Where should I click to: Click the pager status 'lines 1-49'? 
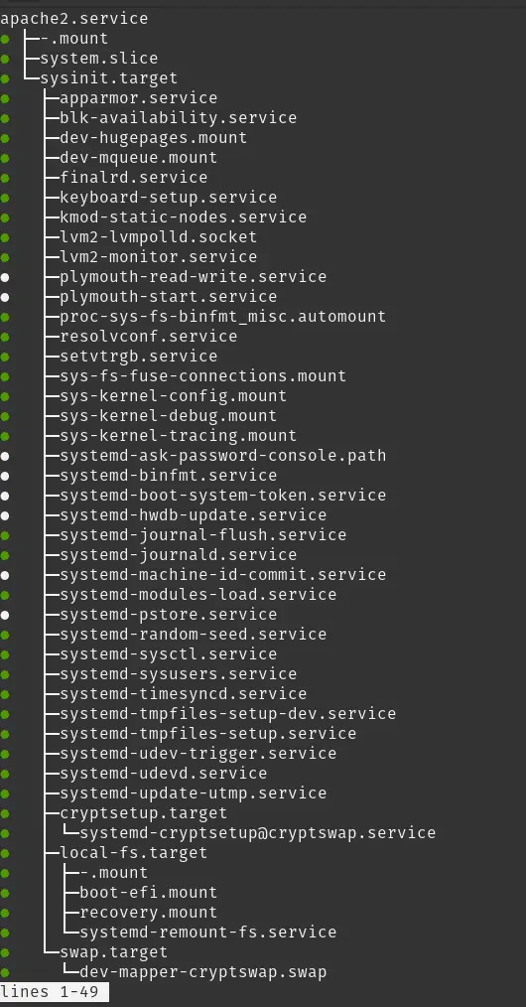(50, 991)
